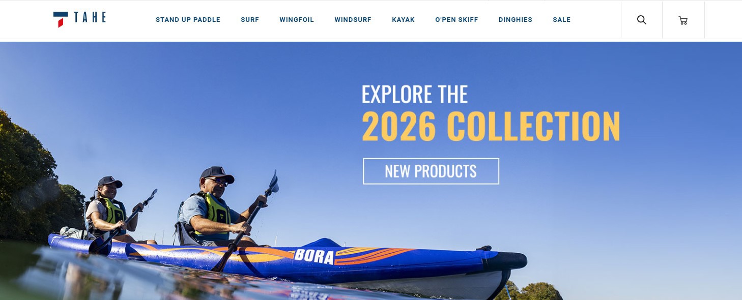This screenshot has height=300, width=742.
Task: Go to the Sale section
Action: tap(562, 20)
